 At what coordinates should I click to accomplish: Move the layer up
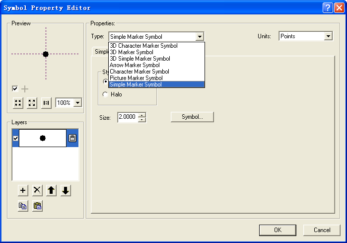click(x=52, y=190)
